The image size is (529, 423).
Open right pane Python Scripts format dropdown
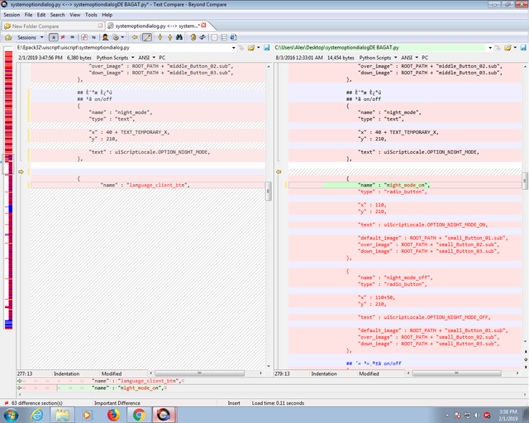click(379, 58)
